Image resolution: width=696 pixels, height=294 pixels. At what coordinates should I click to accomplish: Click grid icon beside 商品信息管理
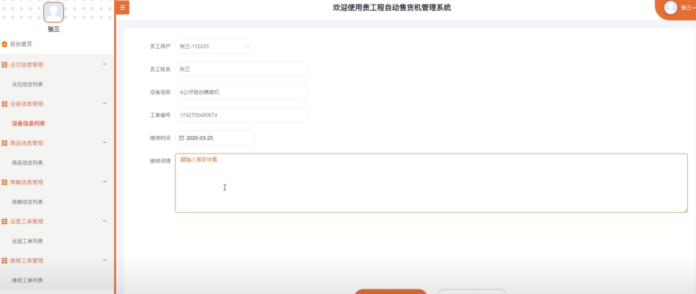coord(4,143)
